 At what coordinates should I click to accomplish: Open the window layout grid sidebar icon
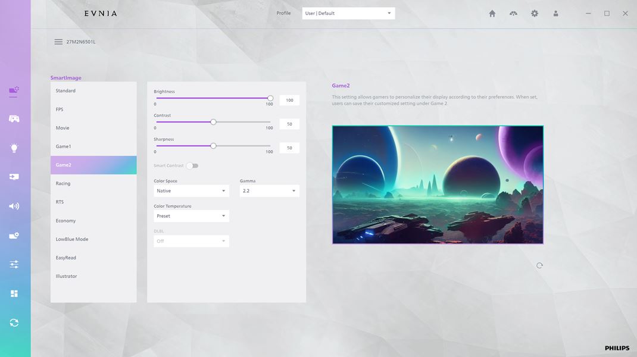click(x=14, y=294)
